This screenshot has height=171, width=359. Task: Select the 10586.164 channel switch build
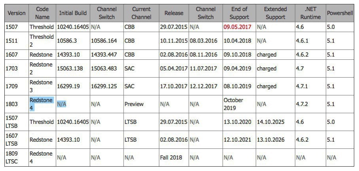104,41
